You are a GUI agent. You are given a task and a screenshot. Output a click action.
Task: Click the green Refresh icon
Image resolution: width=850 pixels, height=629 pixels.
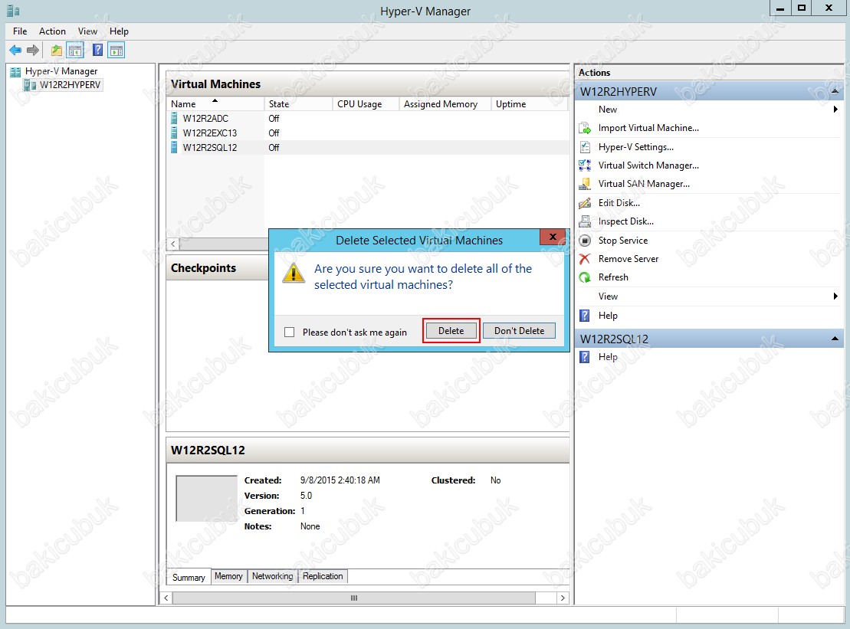click(x=585, y=277)
